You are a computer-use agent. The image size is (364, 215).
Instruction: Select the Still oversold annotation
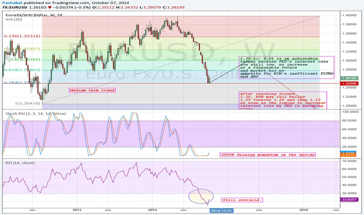tap(242, 200)
